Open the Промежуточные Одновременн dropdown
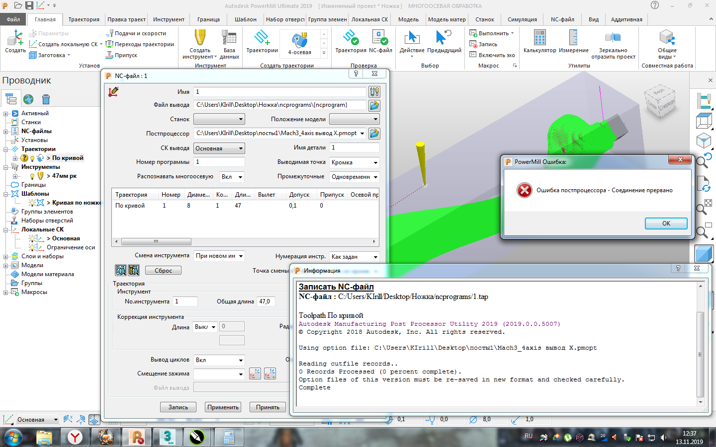Screen dimensions: 716x447 355,177
